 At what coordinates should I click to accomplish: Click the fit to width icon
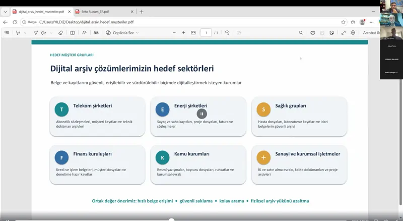click(193, 33)
